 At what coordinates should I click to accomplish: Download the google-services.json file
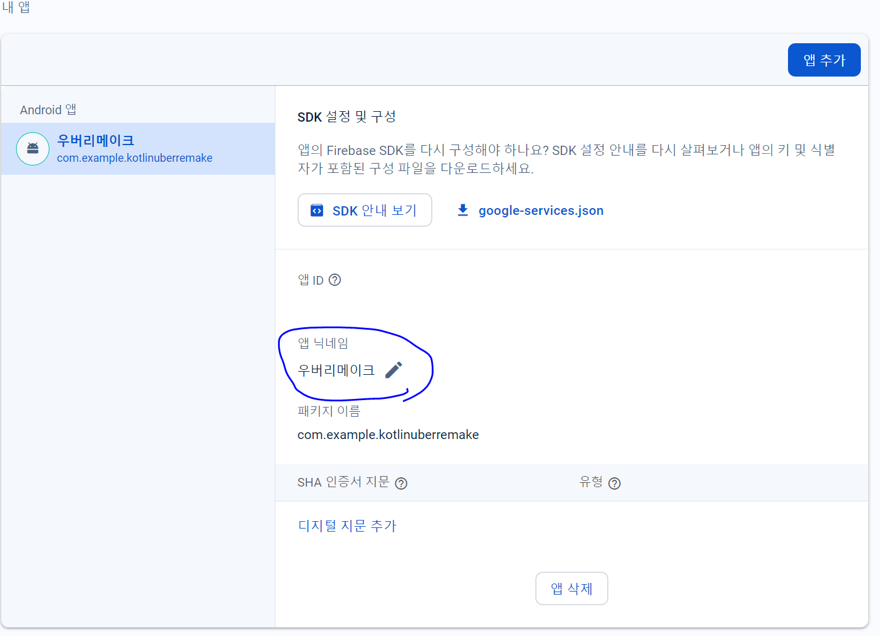pos(540,210)
